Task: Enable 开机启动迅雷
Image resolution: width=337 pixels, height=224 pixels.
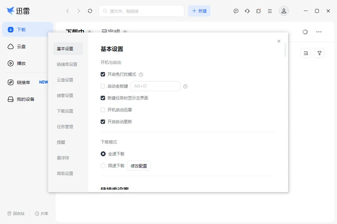Action: pos(103,110)
